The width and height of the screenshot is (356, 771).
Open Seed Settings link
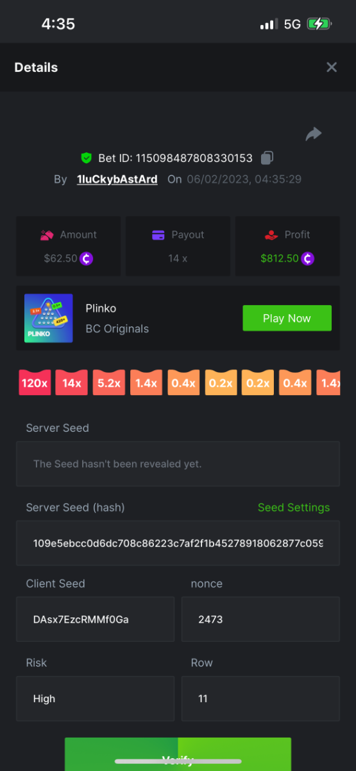(294, 508)
